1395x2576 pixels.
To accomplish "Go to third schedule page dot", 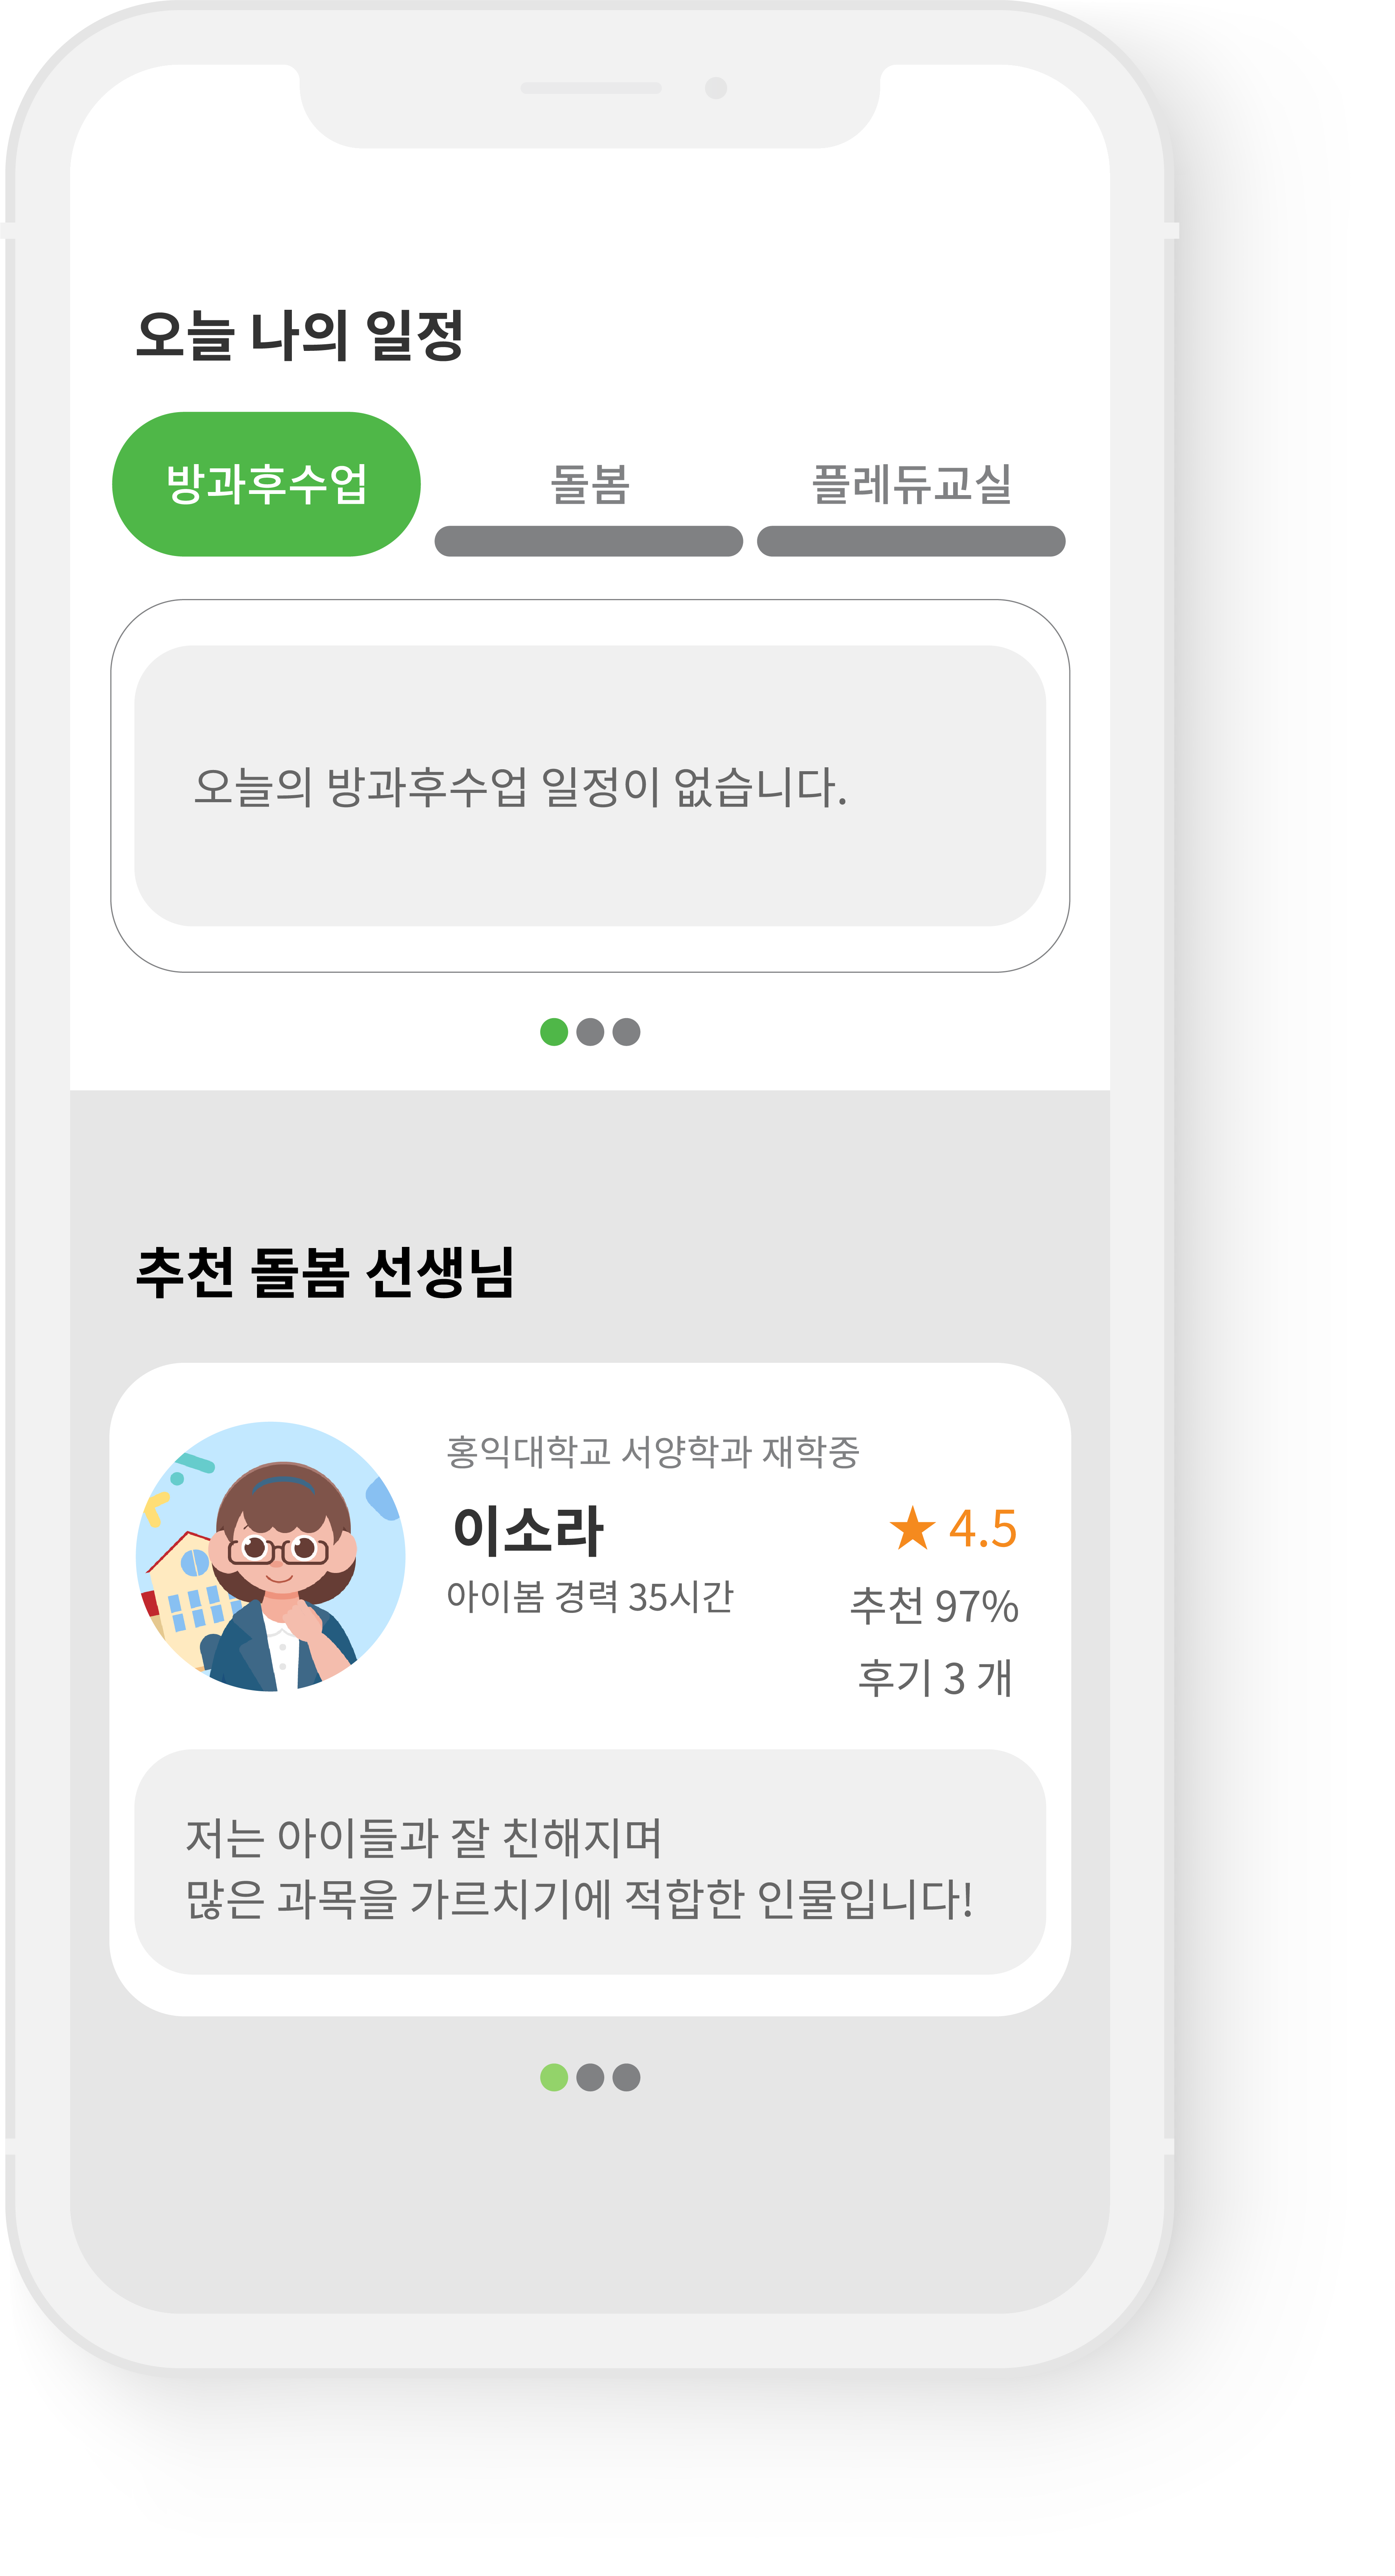I will pyautogui.click(x=626, y=1032).
